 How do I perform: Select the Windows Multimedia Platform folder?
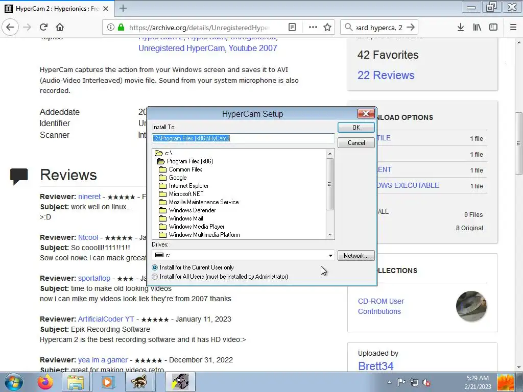(x=200, y=235)
